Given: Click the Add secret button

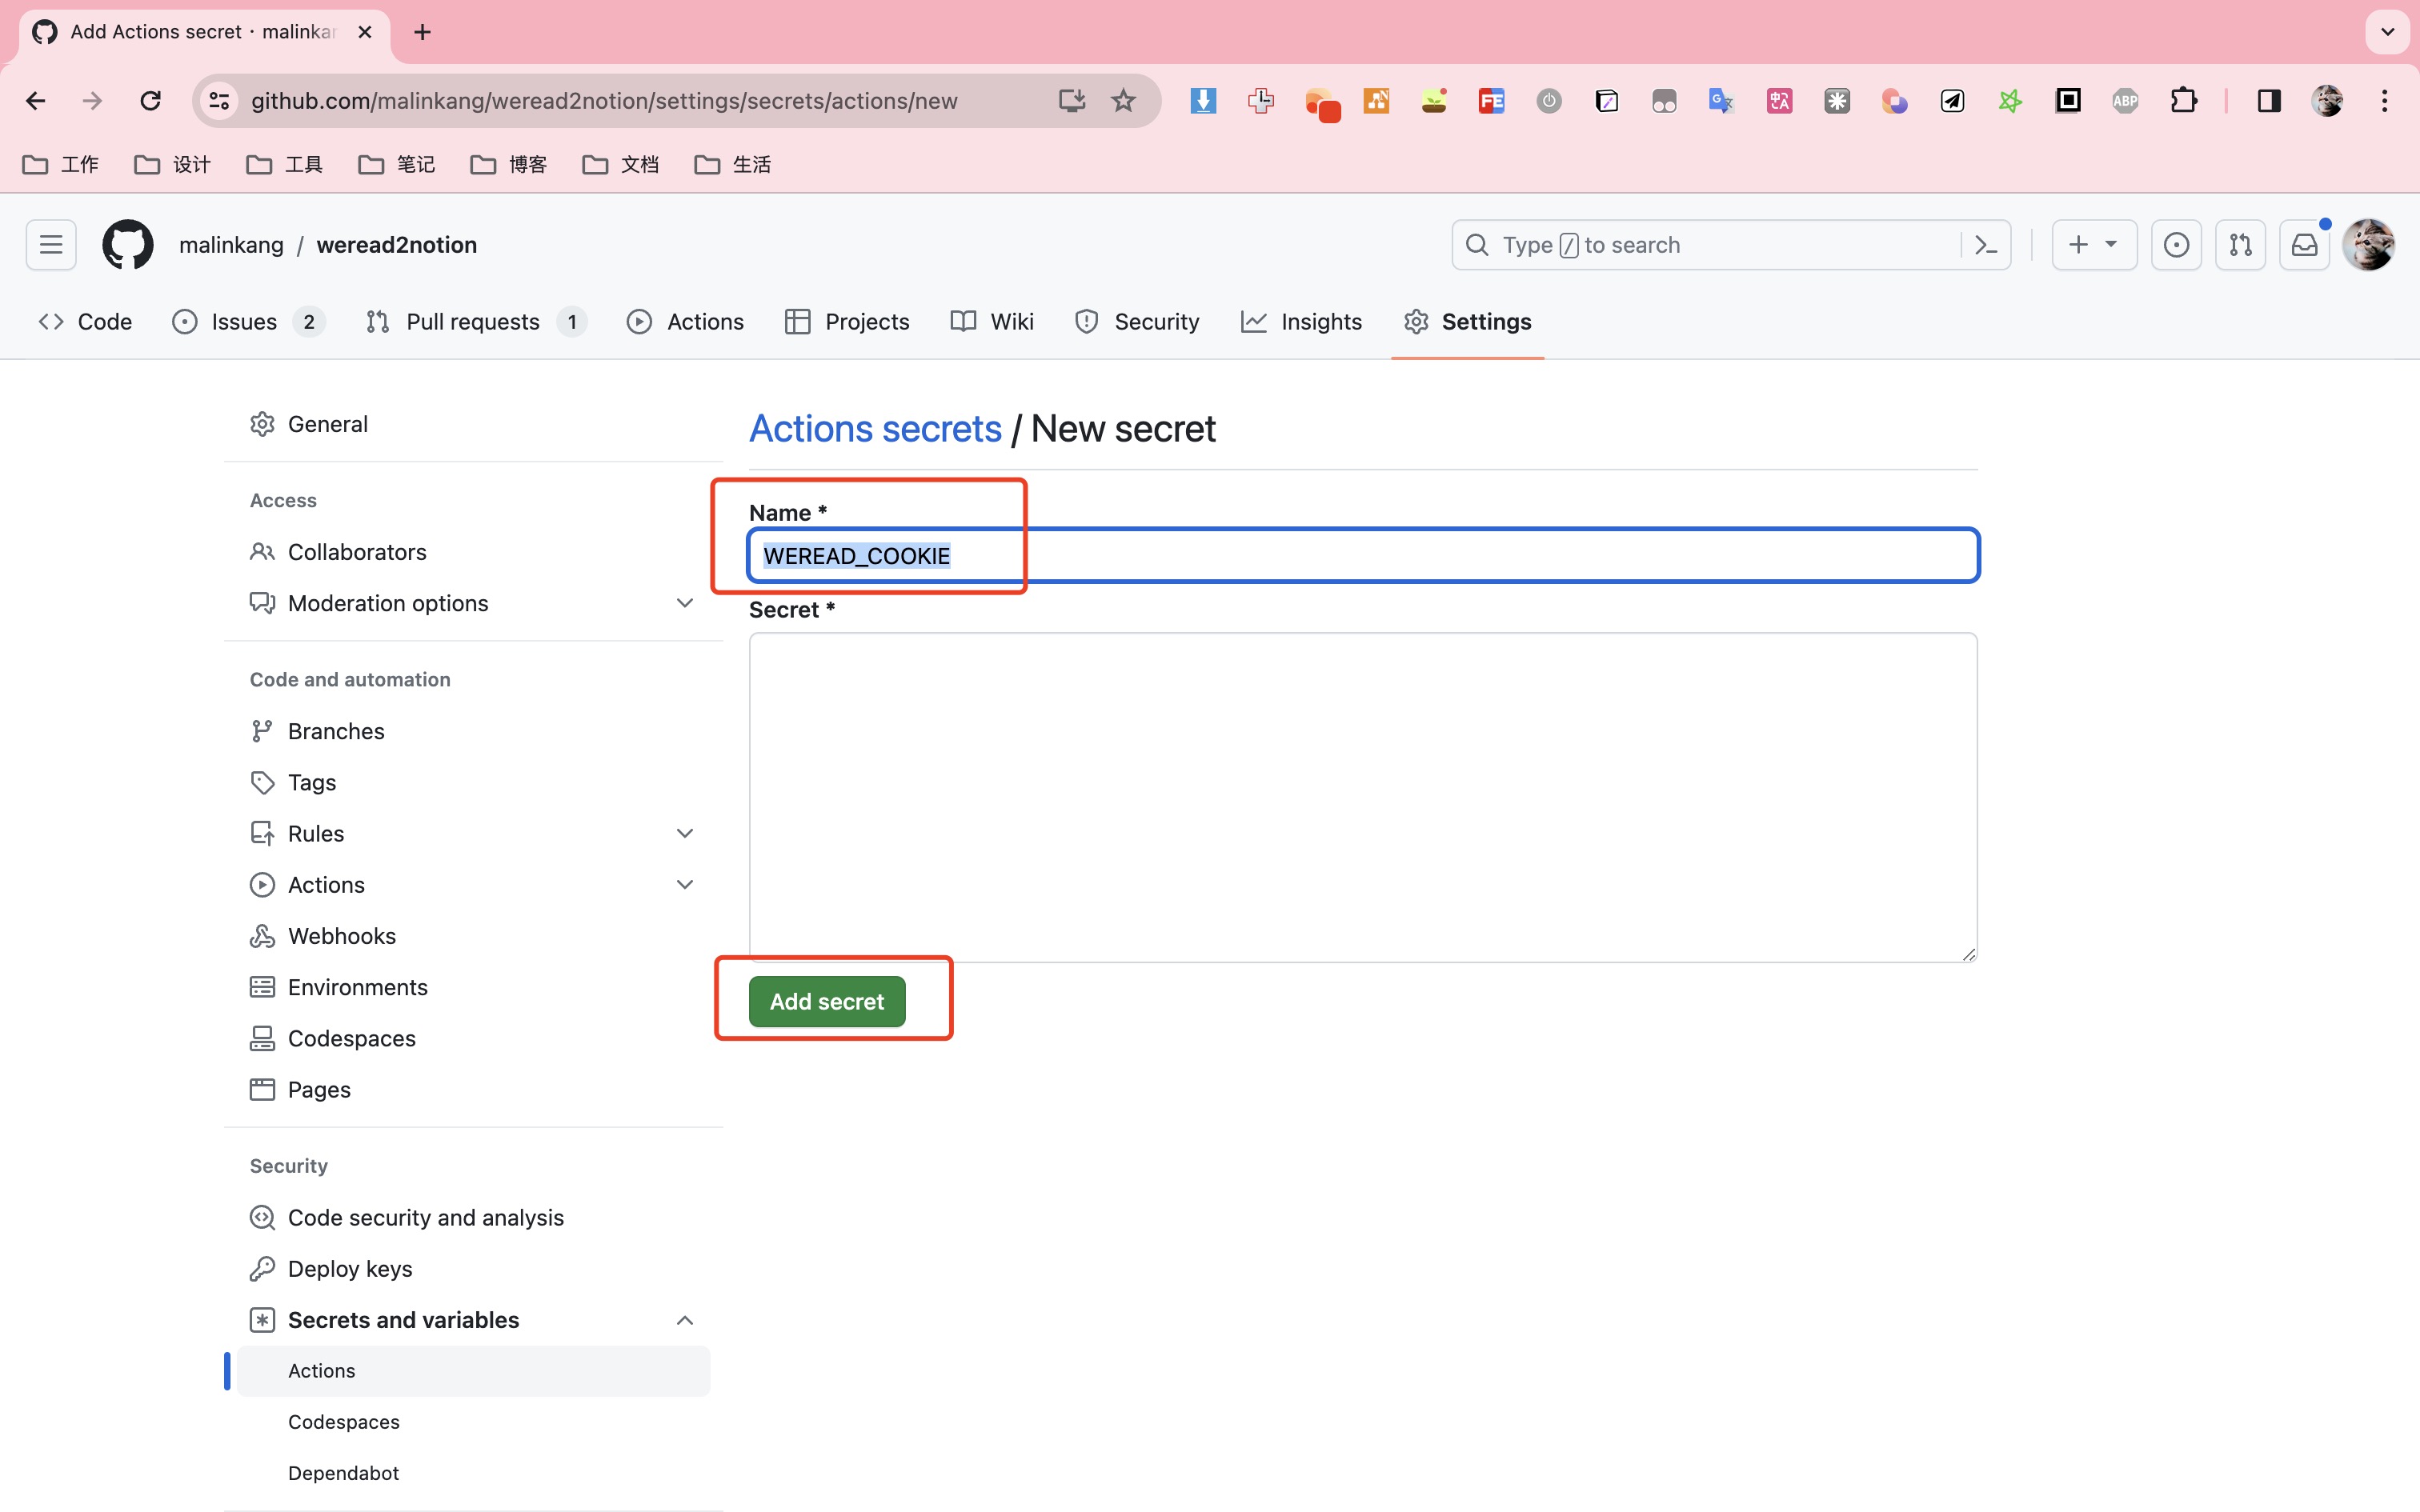Looking at the screenshot, I should (x=827, y=1001).
